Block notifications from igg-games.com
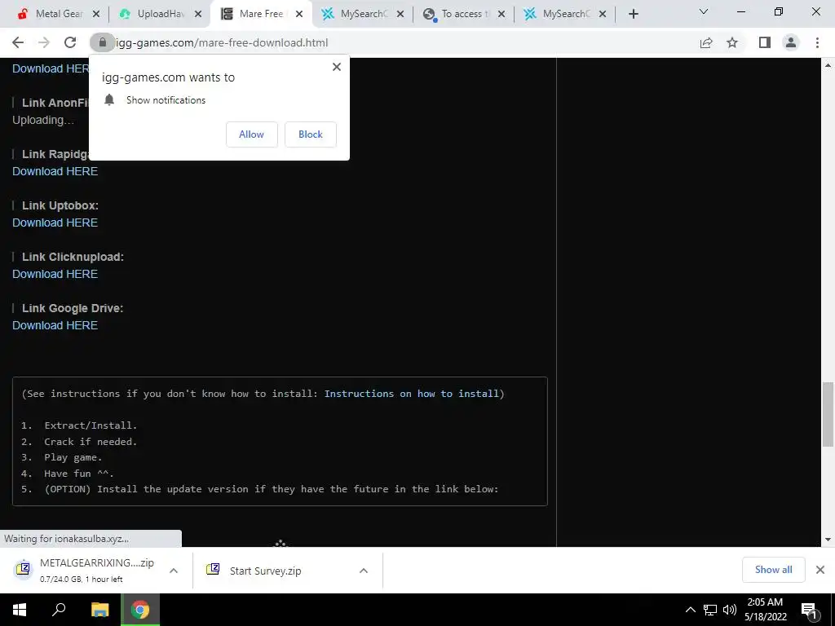The width and height of the screenshot is (835, 626). 311,134
